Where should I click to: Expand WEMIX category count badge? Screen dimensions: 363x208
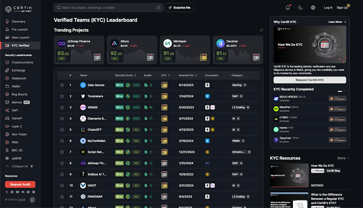point(248,107)
